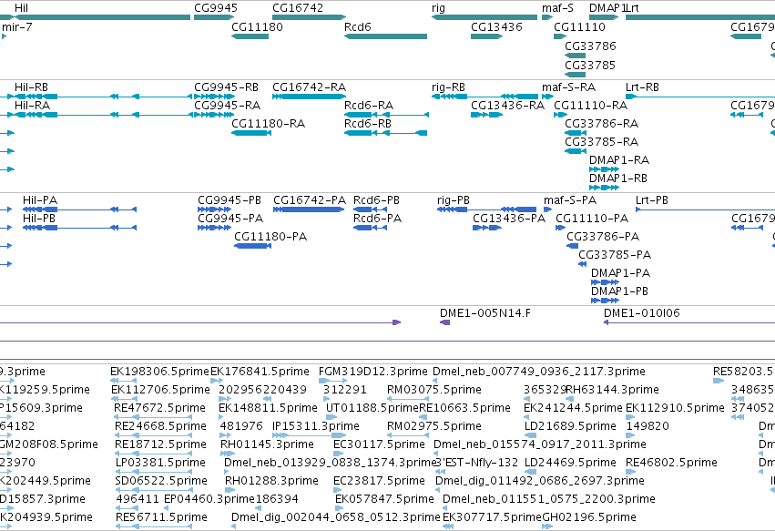Image resolution: width=775 pixels, height=531 pixels.
Task: Click the Hil-PA protein label
Action: pos(40,200)
